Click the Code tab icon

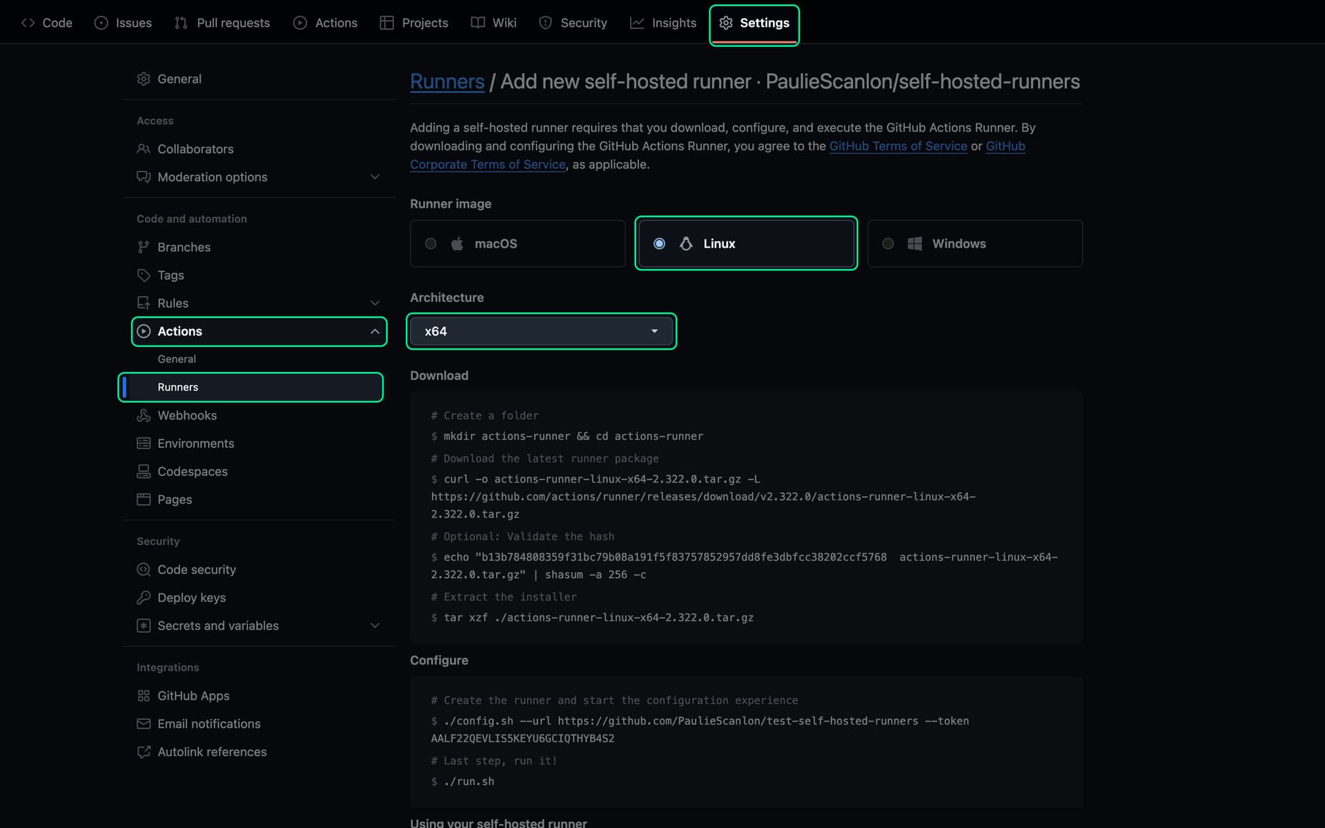click(x=28, y=22)
